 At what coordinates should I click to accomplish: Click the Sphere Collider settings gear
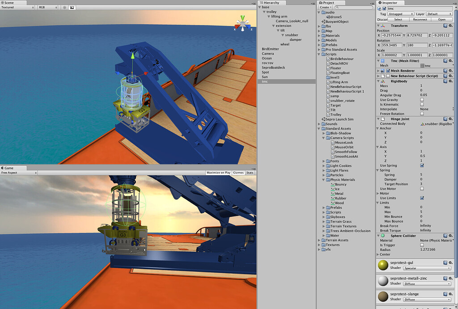(x=450, y=236)
